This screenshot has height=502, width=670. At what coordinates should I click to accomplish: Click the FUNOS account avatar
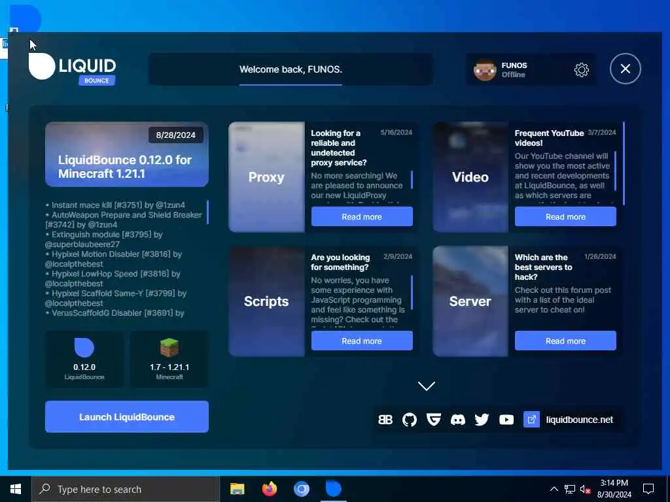(485, 69)
